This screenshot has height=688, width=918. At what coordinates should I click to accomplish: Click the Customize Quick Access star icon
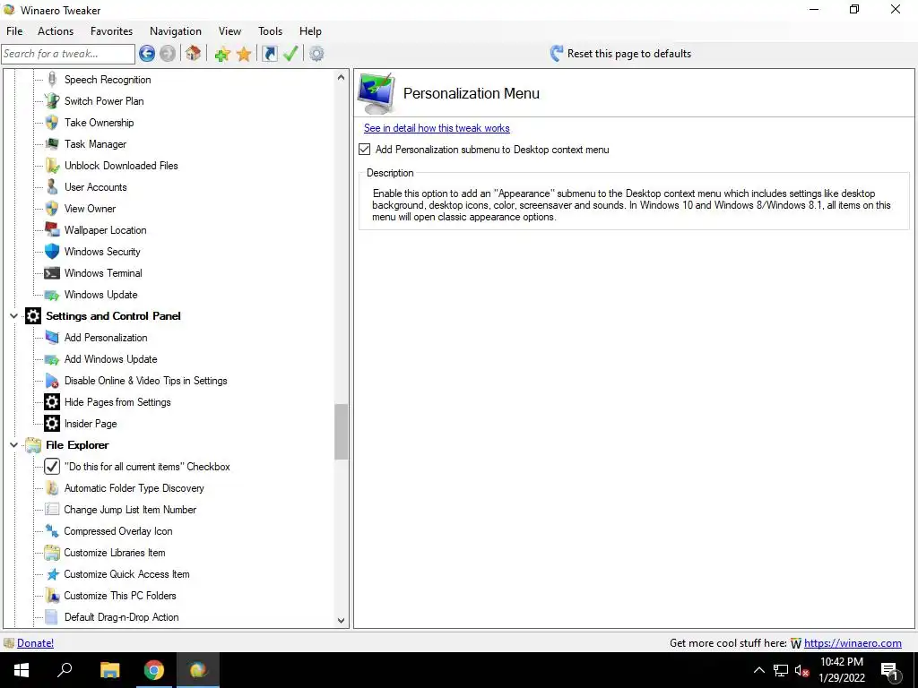(x=52, y=574)
